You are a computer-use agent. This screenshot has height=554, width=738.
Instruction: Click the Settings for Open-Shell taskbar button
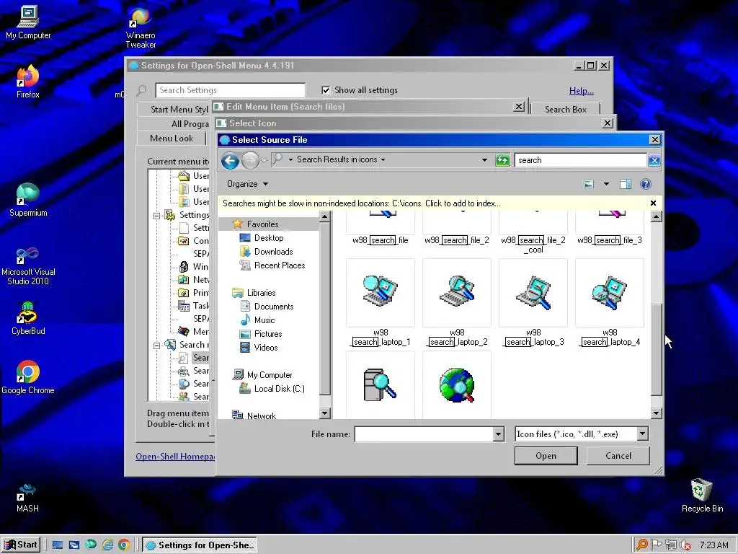[200, 545]
